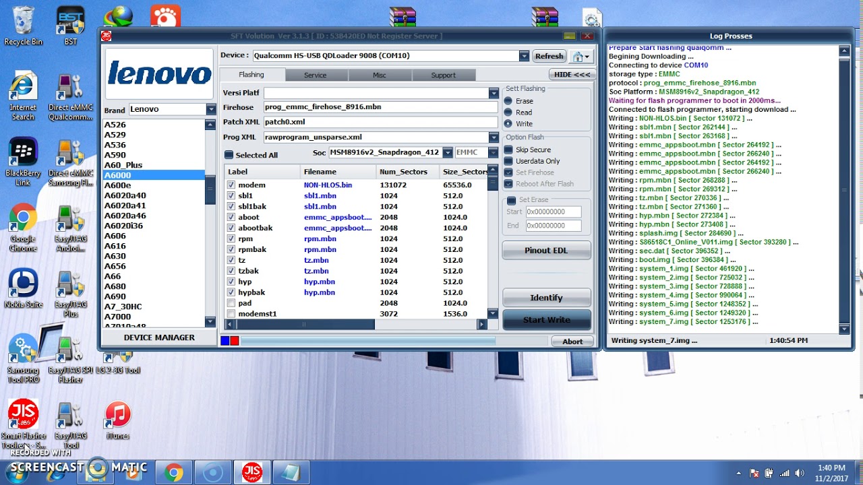Switch to the Misc tab
863x485 pixels.
[380, 75]
